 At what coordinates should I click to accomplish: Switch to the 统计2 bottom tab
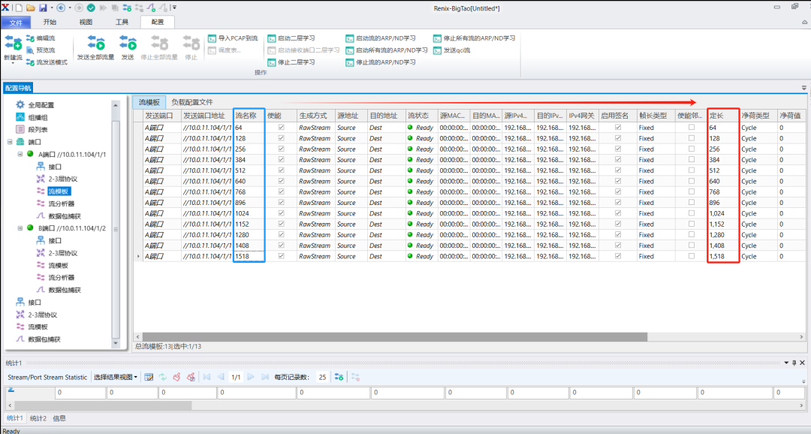(x=38, y=418)
